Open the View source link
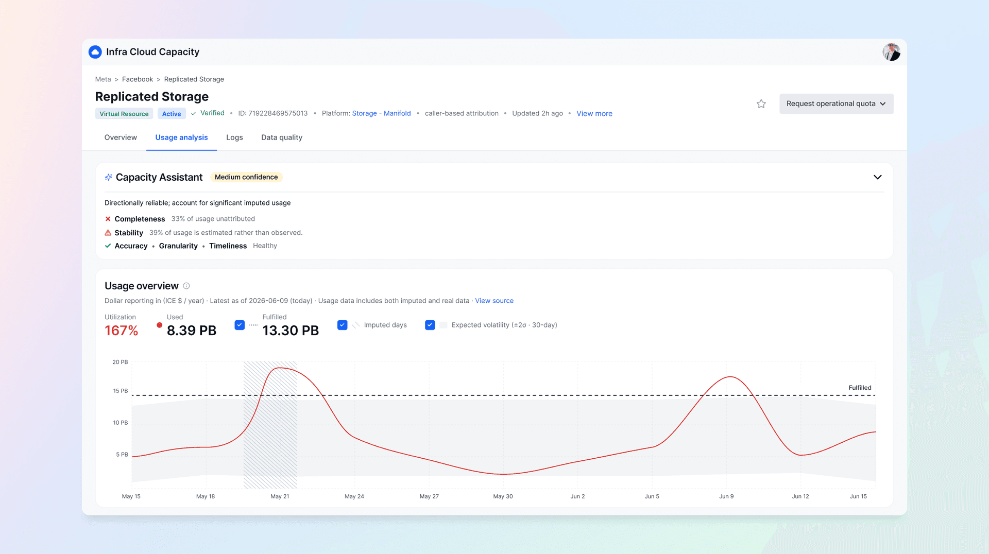Image resolution: width=989 pixels, height=554 pixels. point(494,301)
